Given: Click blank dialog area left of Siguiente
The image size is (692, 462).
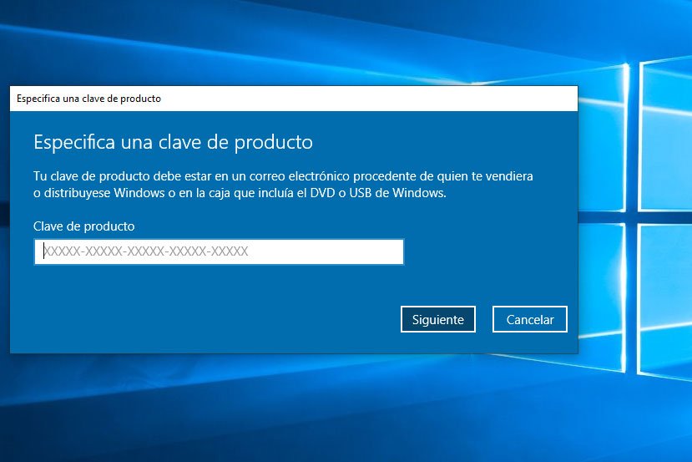Looking at the screenshot, I should (x=209, y=319).
